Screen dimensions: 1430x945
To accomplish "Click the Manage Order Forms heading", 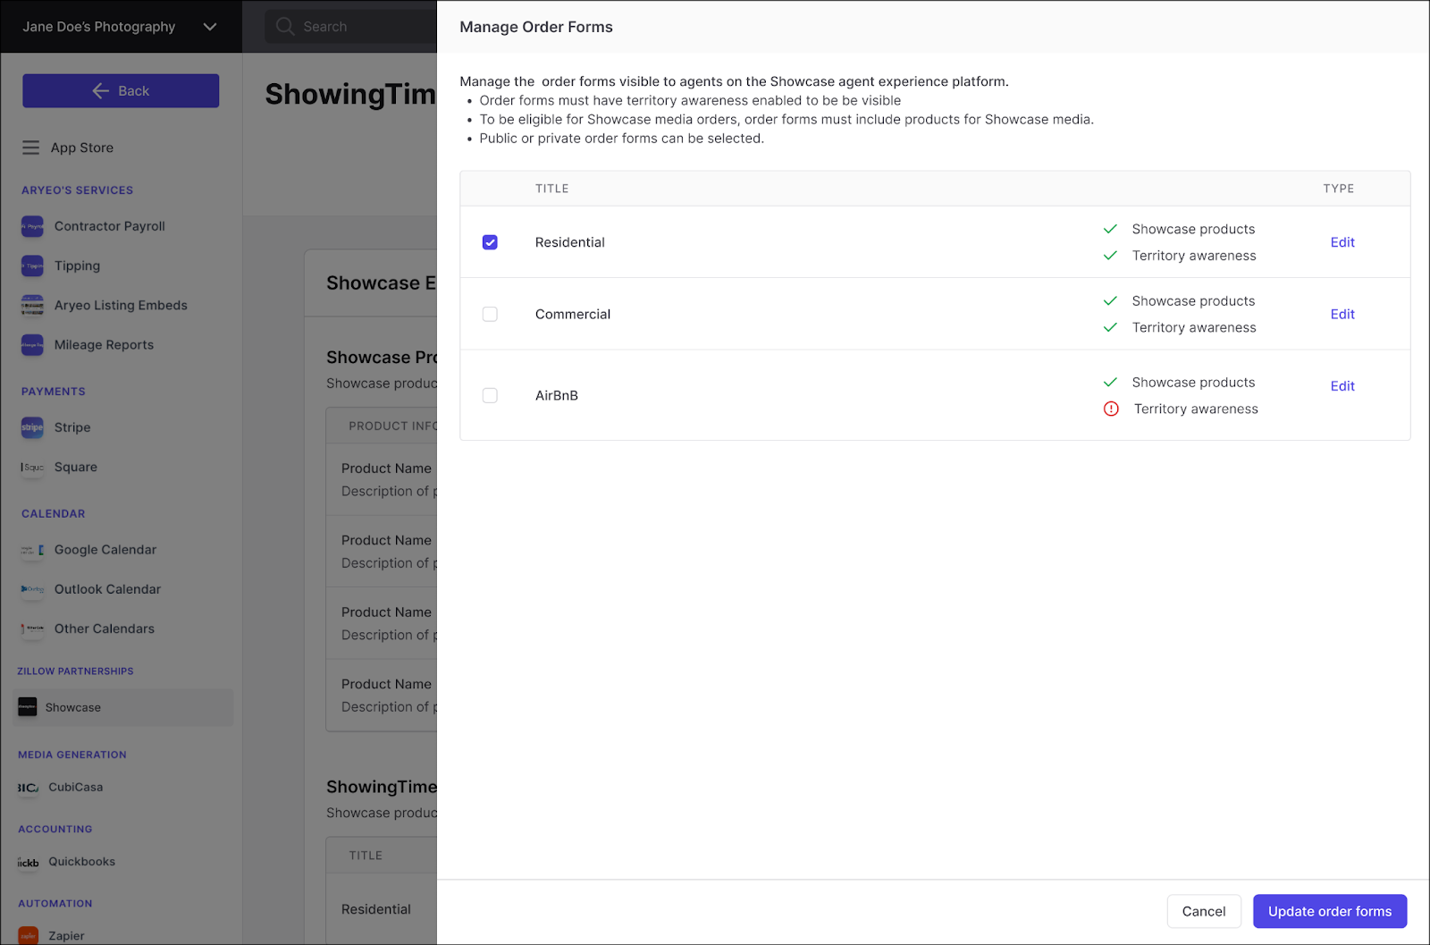I will (x=536, y=27).
